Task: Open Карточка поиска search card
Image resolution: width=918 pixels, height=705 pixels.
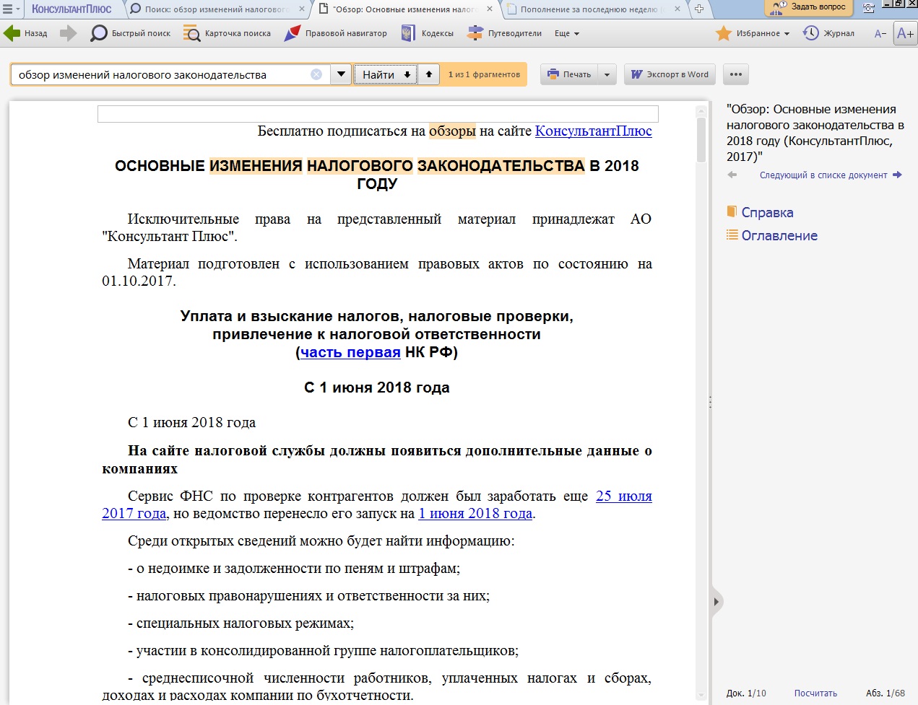Action: (x=227, y=33)
